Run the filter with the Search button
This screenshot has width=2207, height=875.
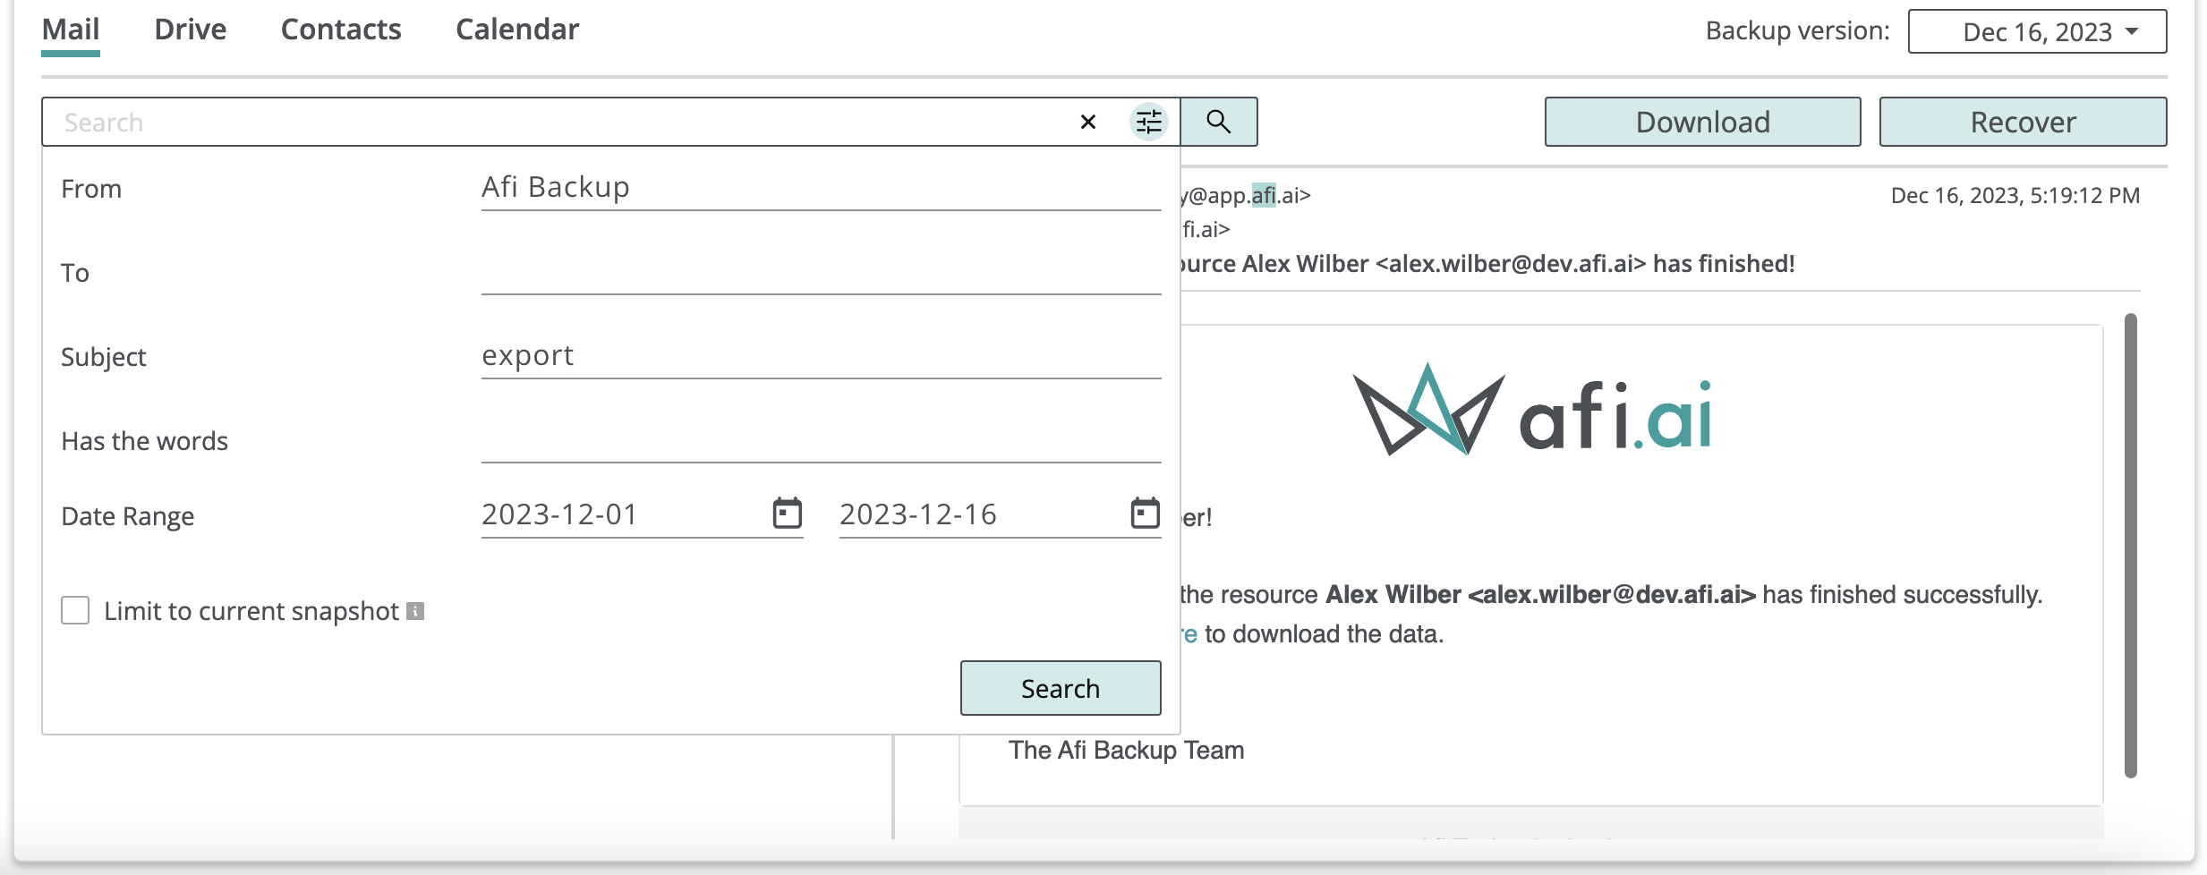pyautogui.click(x=1061, y=688)
